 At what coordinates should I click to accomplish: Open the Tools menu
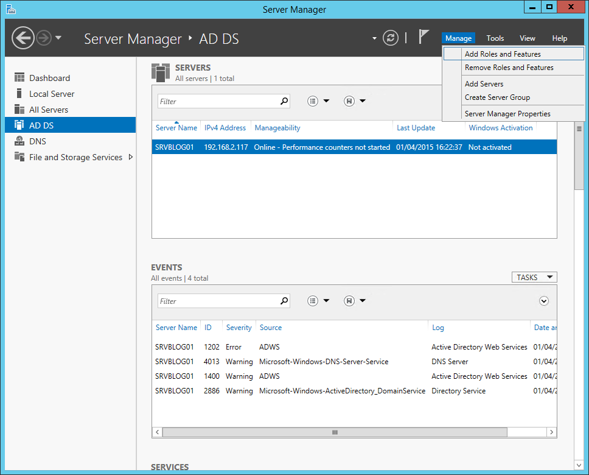coord(495,38)
